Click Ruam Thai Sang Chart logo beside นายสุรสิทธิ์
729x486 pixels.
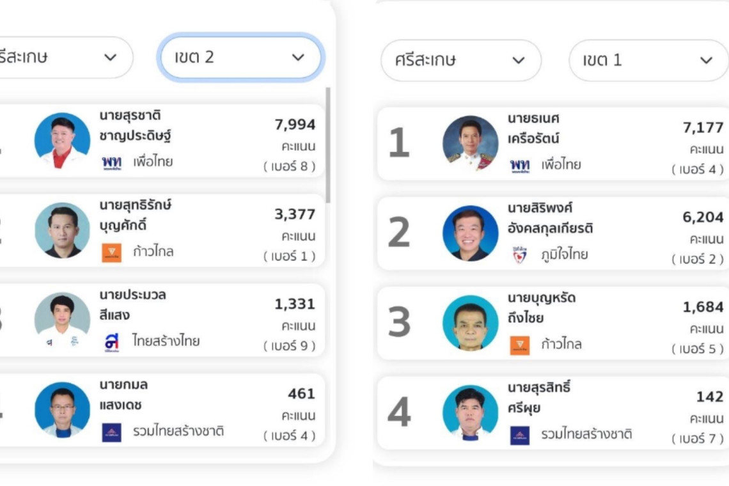[x=519, y=435]
